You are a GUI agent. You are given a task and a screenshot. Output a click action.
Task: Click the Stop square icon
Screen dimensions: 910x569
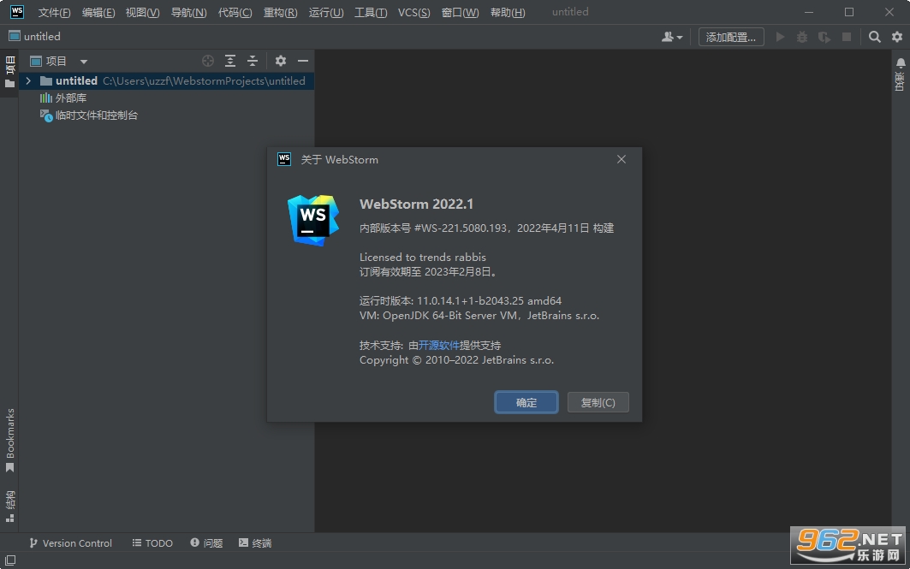pyautogui.click(x=847, y=37)
